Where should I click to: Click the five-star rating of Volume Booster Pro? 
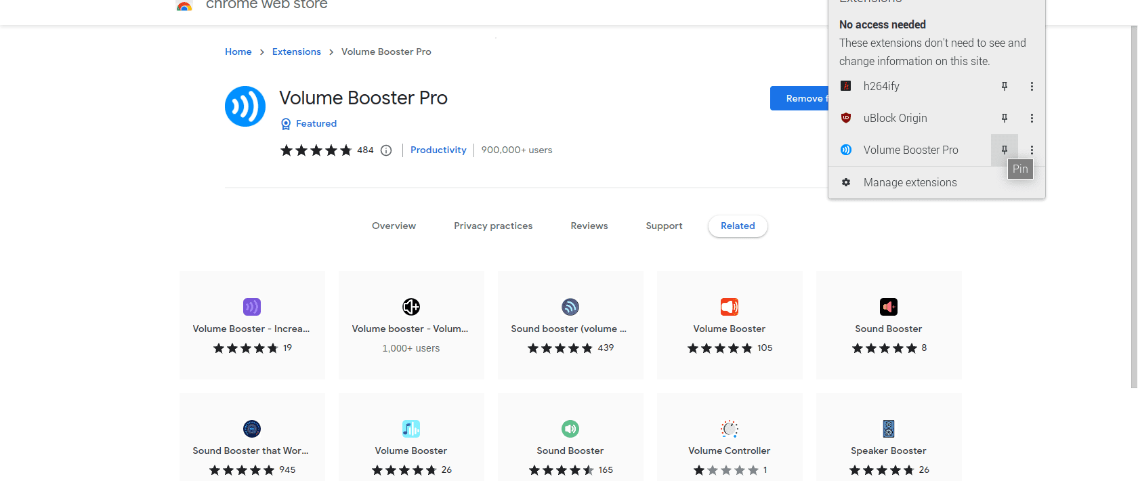coord(316,150)
